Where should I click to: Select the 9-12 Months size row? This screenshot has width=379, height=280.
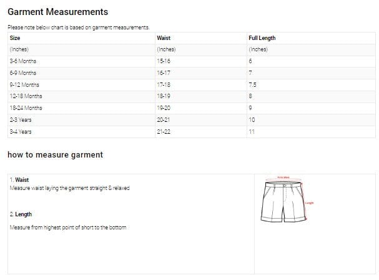coord(24,84)
